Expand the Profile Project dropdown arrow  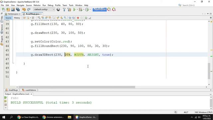(x=90, y=10)
